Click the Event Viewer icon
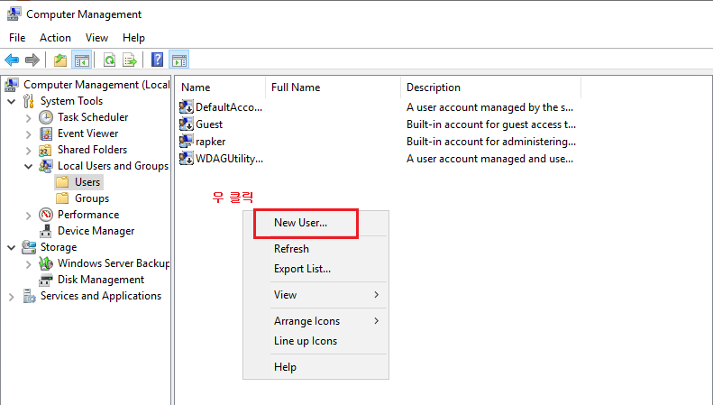 45,133
